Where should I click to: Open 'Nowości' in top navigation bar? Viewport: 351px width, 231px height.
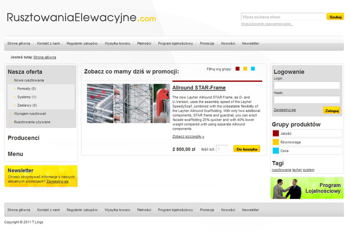coord(228,44)
